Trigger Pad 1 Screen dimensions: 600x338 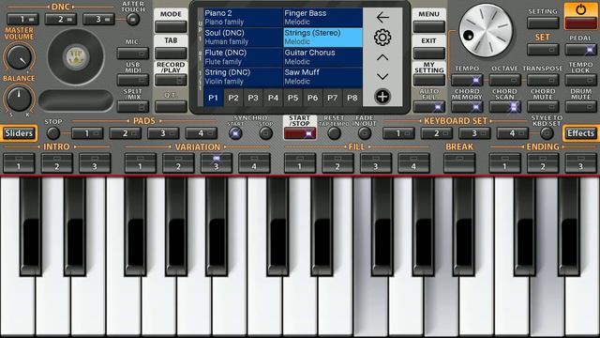click(87, 133)
